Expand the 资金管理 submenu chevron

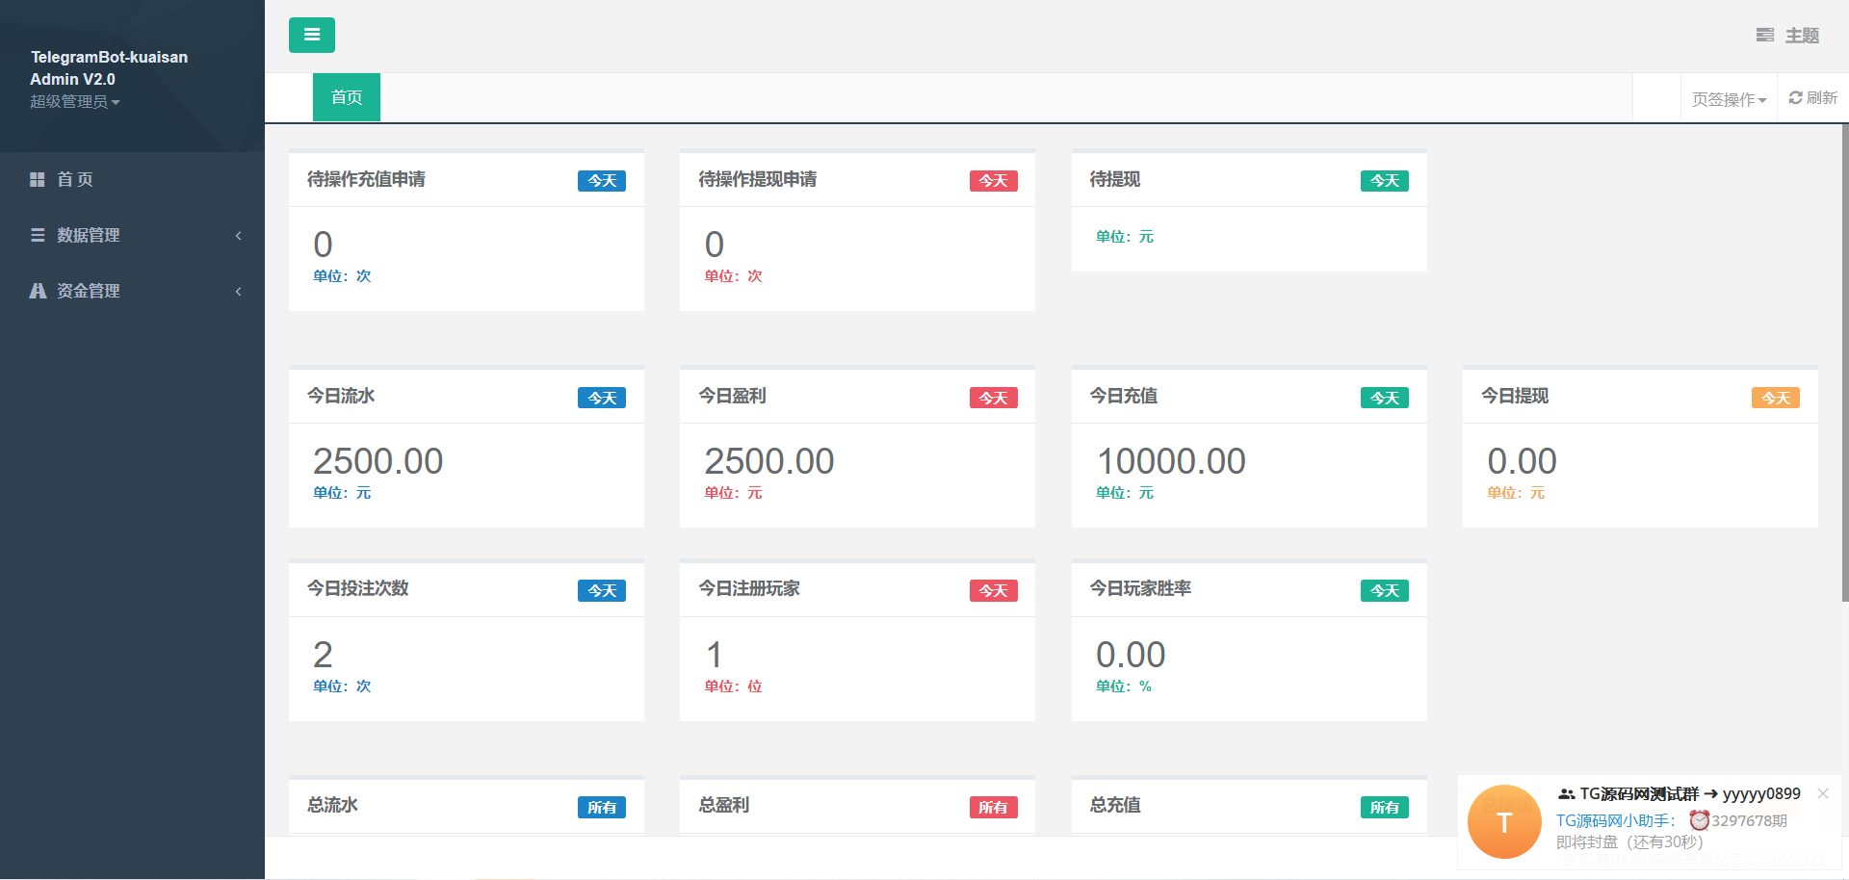tap(238, 292)
